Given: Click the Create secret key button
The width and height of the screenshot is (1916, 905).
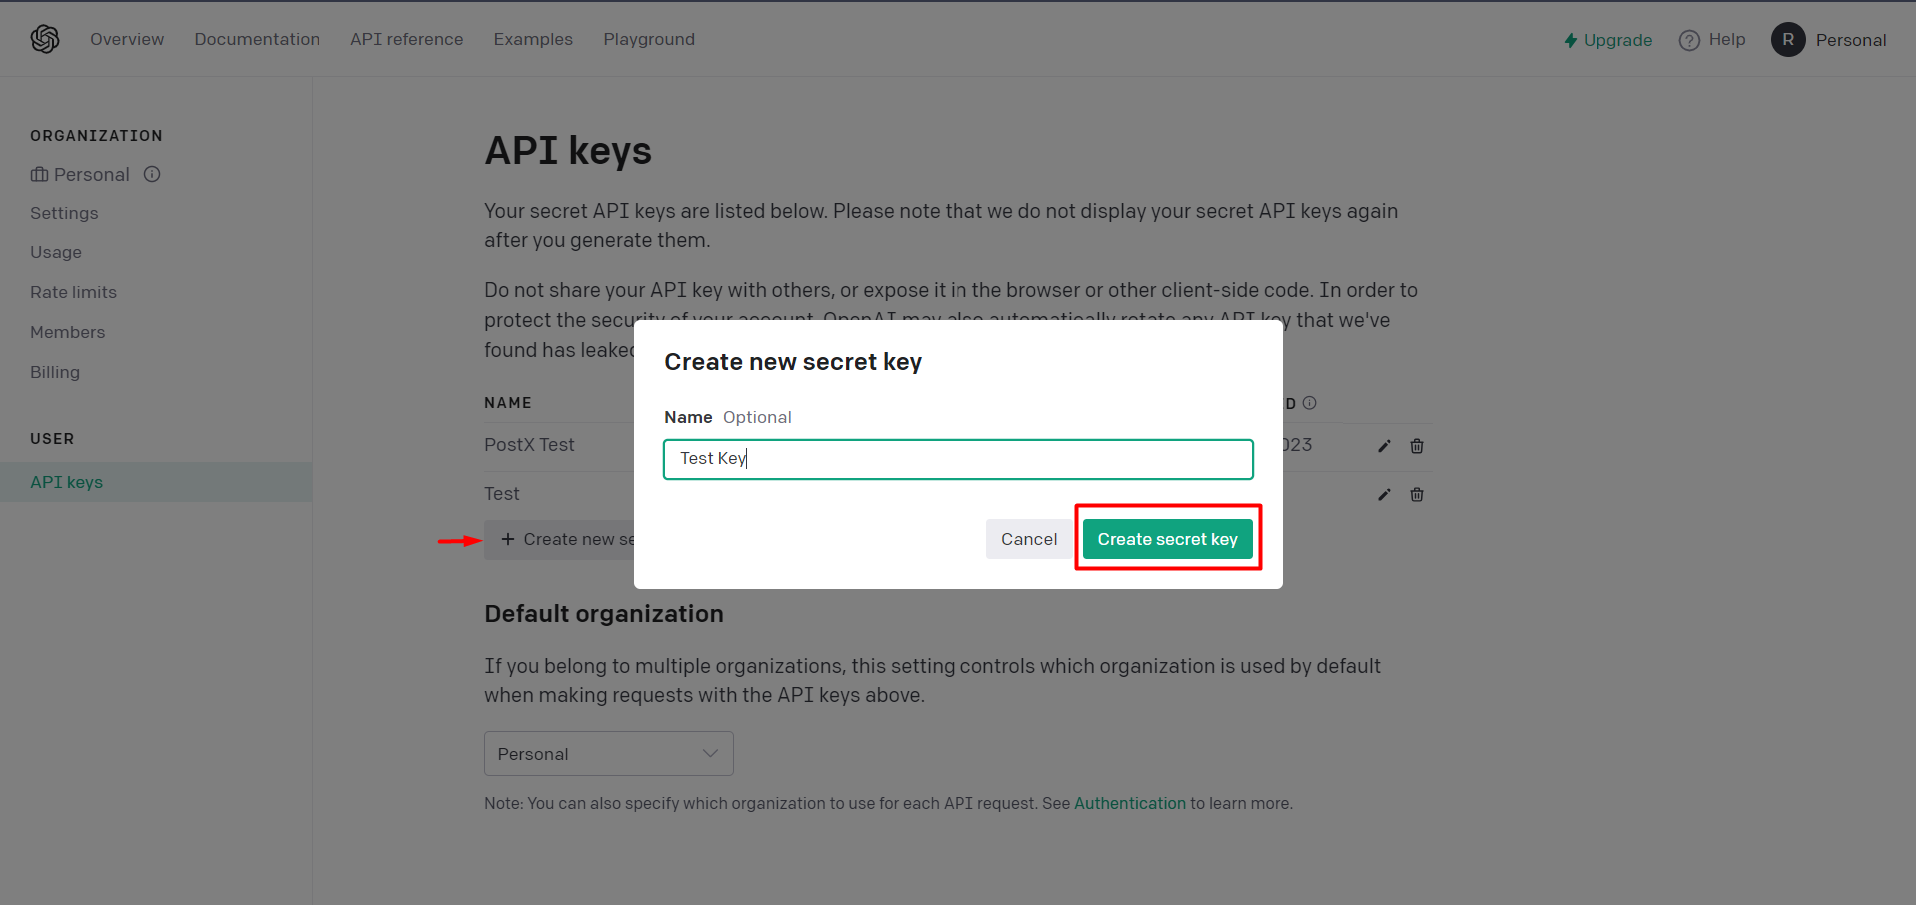Looking at the screenshot, I should (1167, 538).
